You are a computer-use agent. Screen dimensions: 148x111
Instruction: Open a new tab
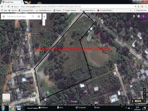(x=26, y=2)
